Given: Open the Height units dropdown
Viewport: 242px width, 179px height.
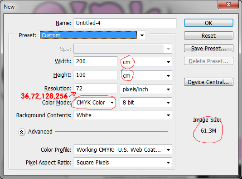Looking at the screenshot, I should coord(146,75).
